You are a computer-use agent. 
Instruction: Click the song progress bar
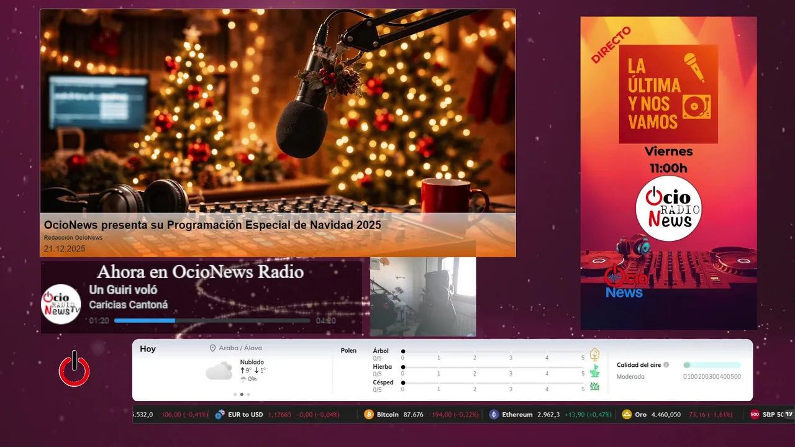pos(212,321)
